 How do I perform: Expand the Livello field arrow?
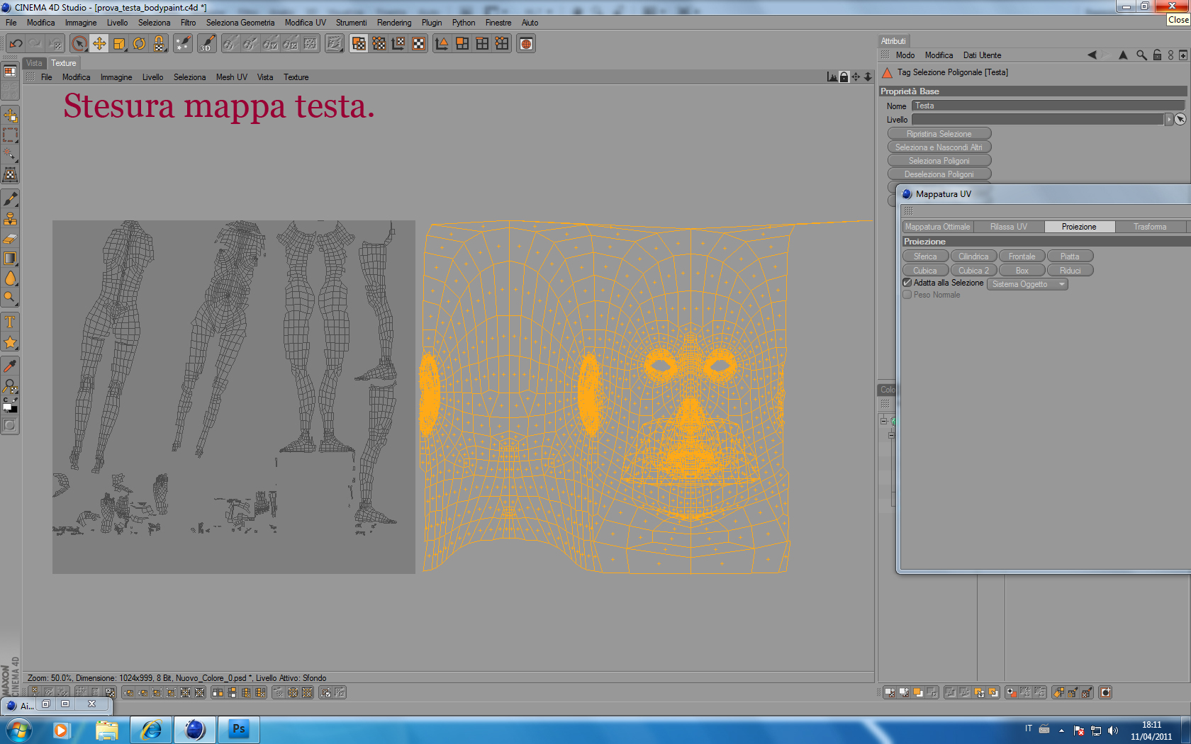(x=1169, y=120)
